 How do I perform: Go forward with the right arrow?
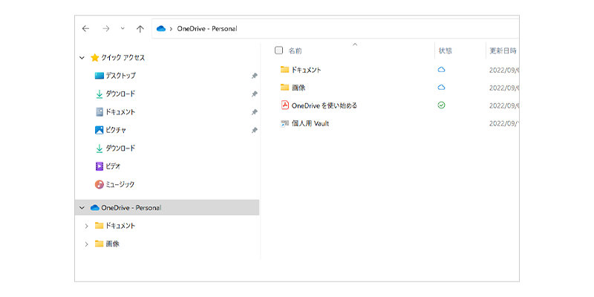(105, 29)
